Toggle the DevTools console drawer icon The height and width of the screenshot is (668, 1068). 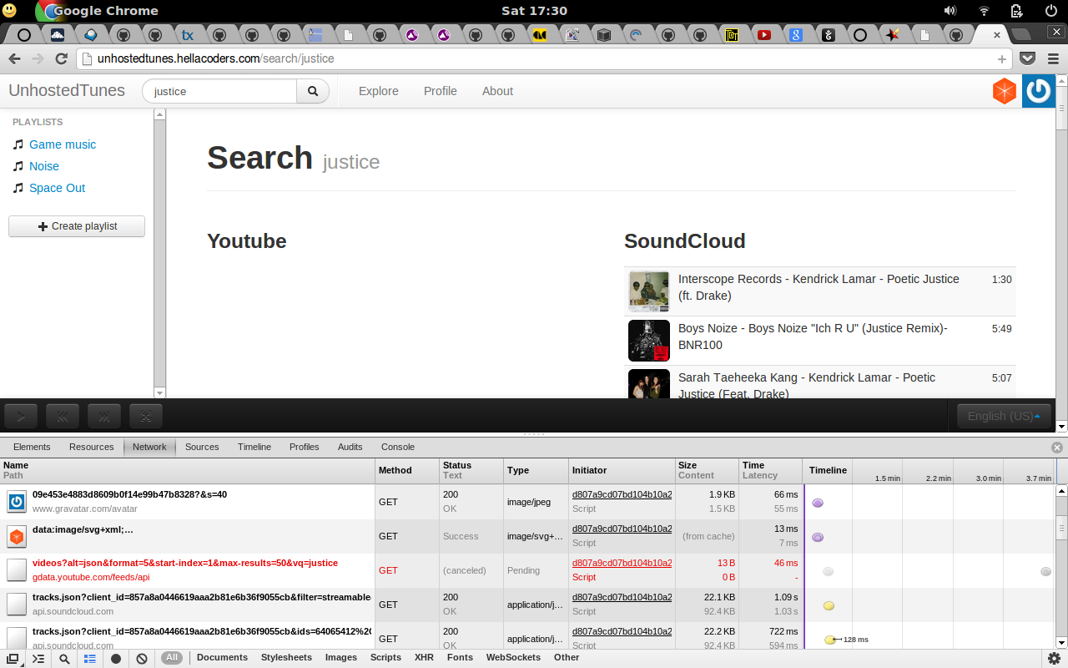click(38, 659)
